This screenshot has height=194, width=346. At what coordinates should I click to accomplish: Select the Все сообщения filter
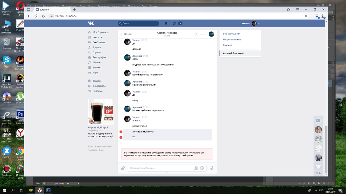[231, 34]
